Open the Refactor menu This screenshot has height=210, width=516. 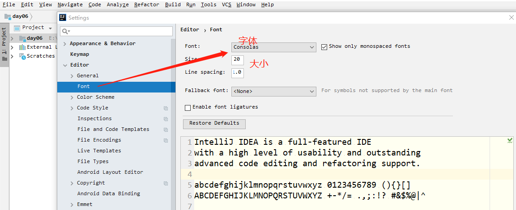click(147, 4)
